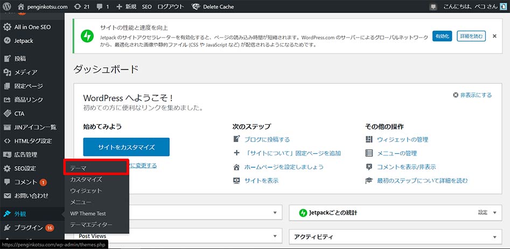Click 非表示にする to hide welcome panel
Viewport: 510px width, 249px height.
click(472, 95)
